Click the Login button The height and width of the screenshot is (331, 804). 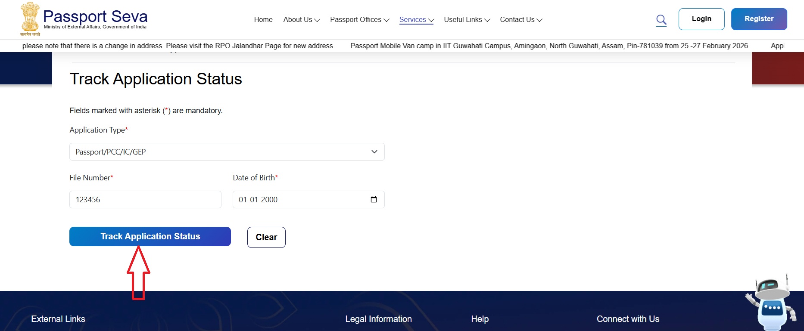[x=701, y=19]
